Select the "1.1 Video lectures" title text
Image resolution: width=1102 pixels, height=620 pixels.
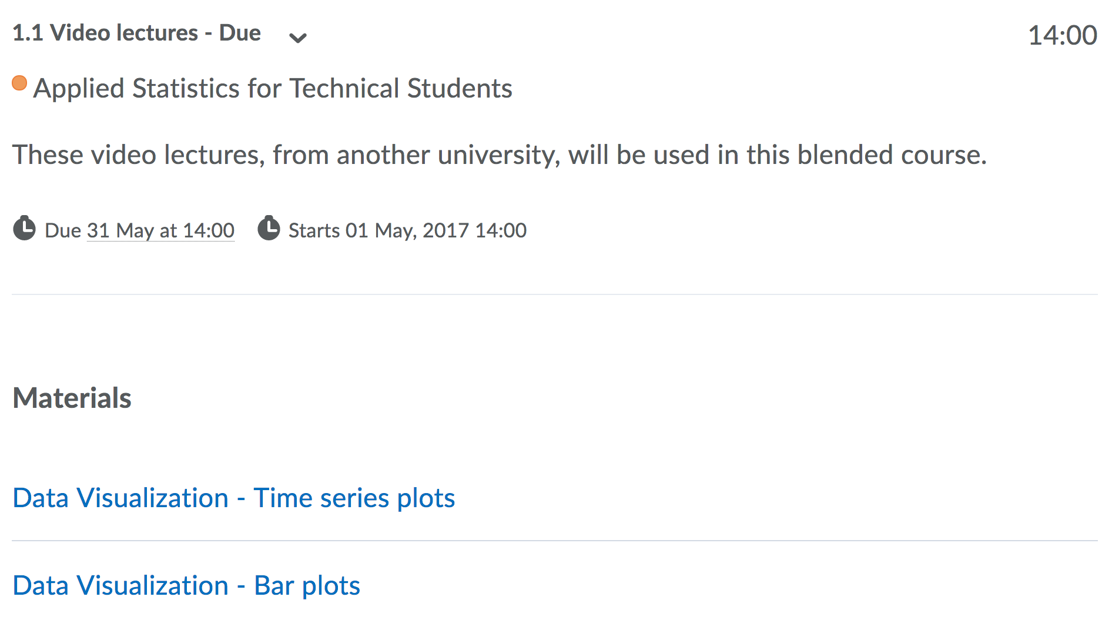pyautogui.click(x=105, y=33)
